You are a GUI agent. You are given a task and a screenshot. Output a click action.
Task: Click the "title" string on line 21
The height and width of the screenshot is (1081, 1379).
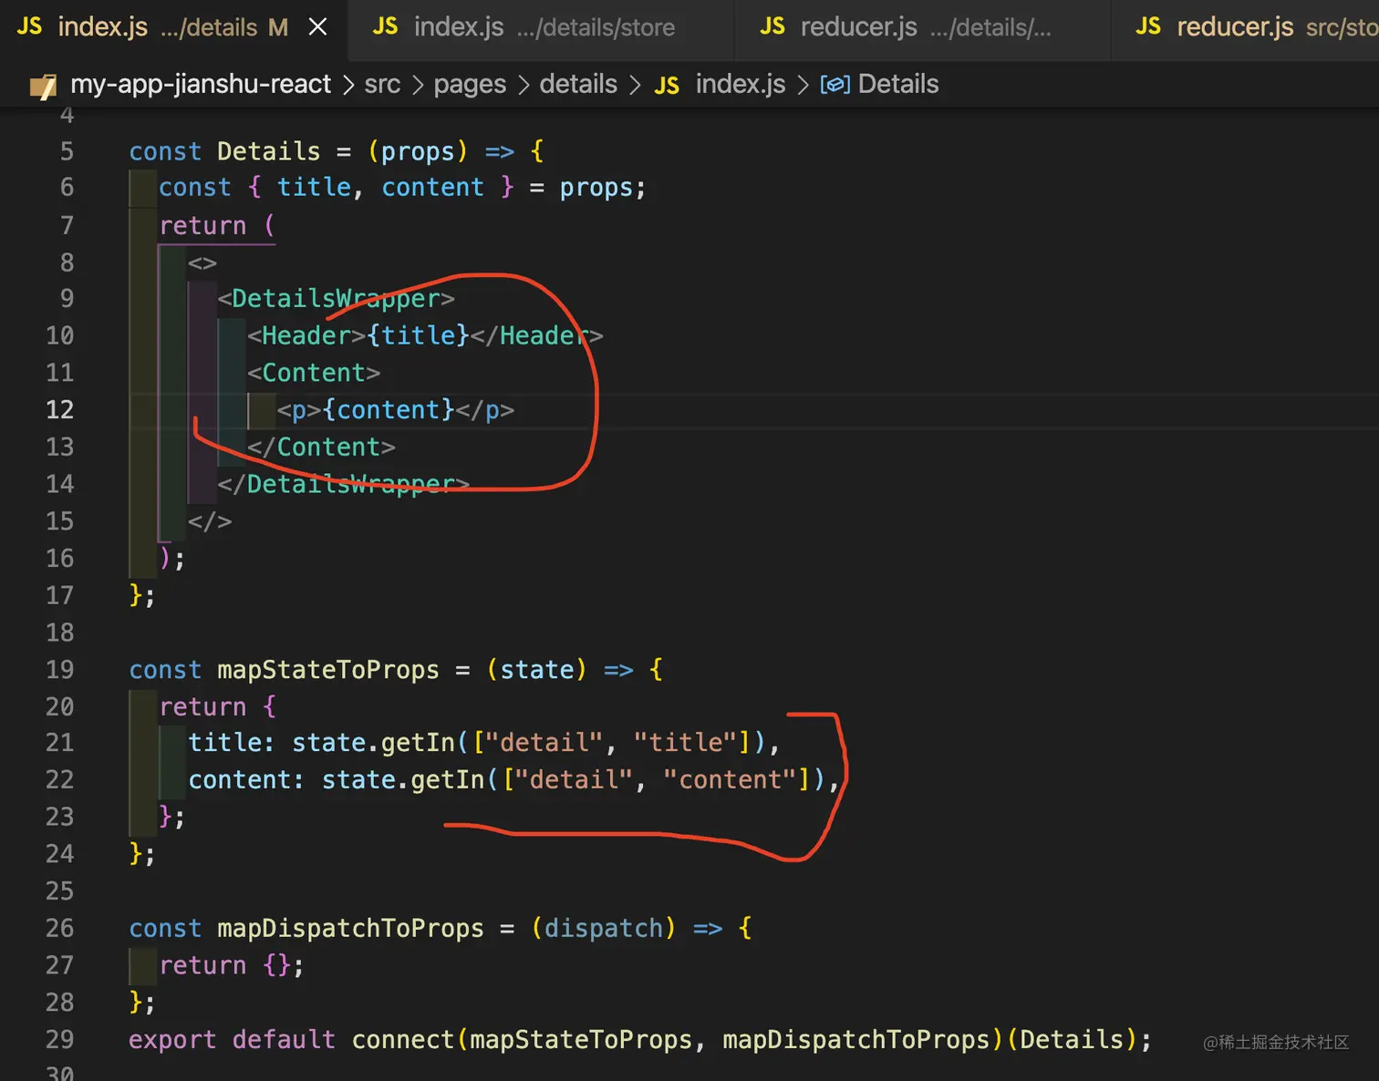685,743
